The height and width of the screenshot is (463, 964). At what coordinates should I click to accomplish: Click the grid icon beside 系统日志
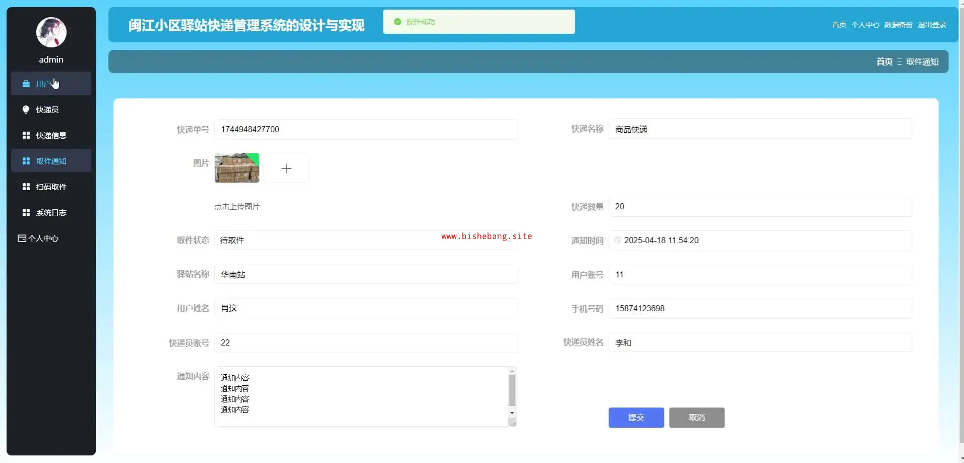coord(26,212)
